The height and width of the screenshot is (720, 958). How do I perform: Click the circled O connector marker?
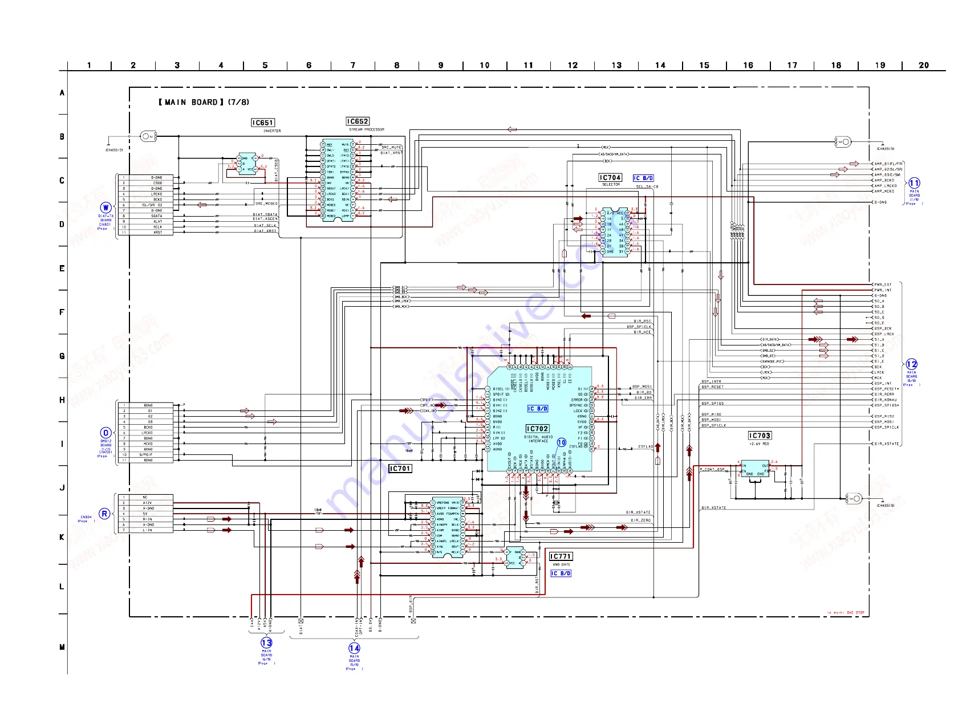(105, 433)
